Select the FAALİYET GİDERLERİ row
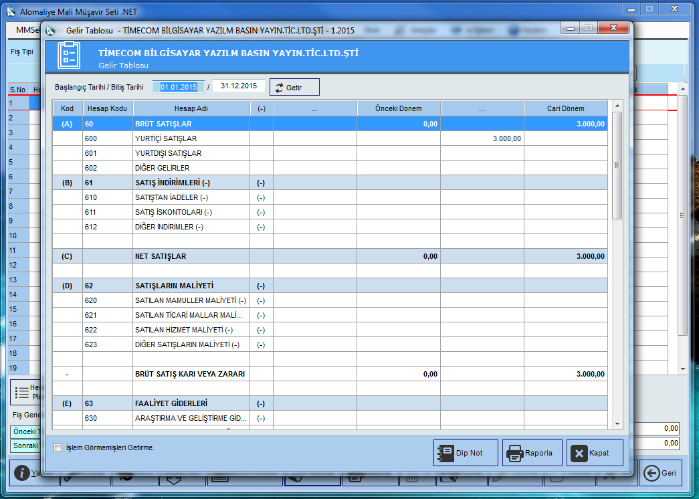The width and height of the screenshot is (699, 499). pos(330,403)
